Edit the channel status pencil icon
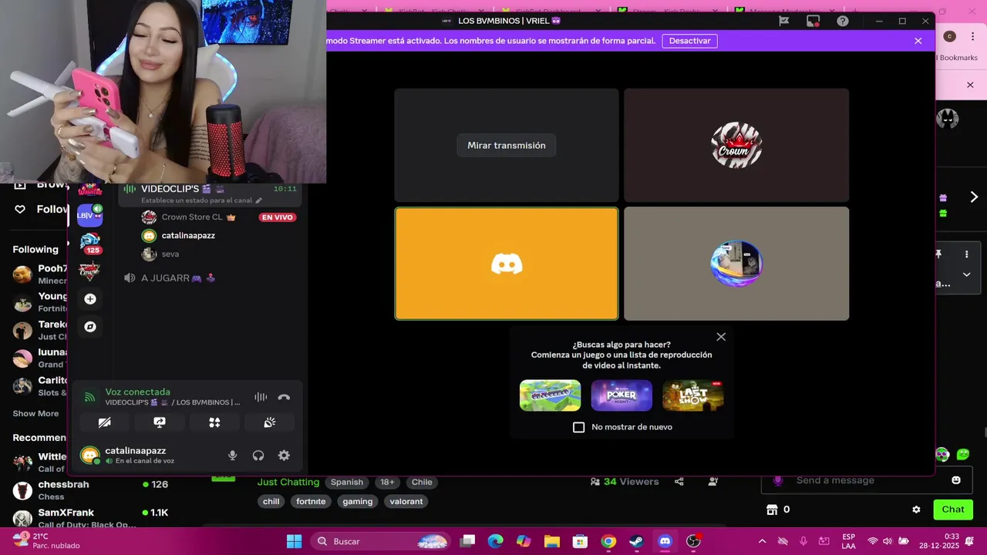 [x=258, y=200]
